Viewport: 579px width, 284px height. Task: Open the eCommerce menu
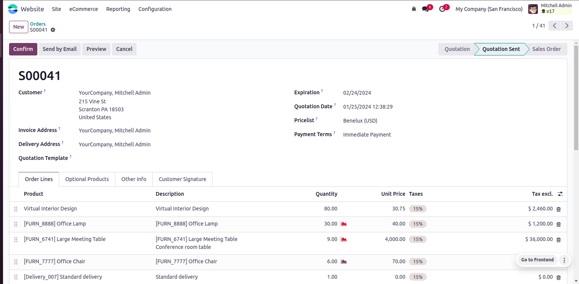84,9
